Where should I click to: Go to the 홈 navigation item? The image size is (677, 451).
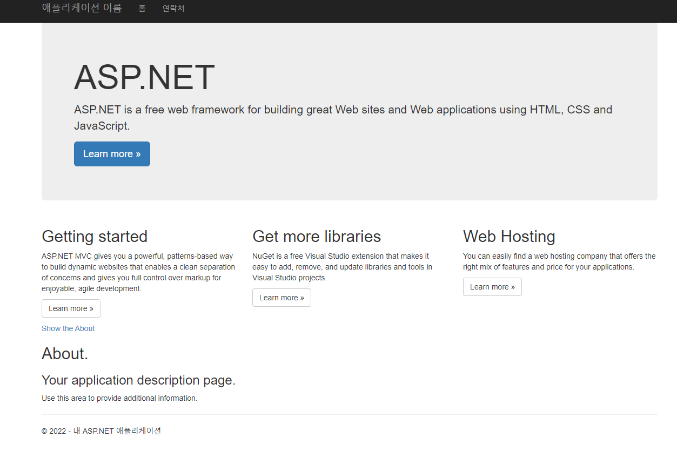[x=142, y=9]
